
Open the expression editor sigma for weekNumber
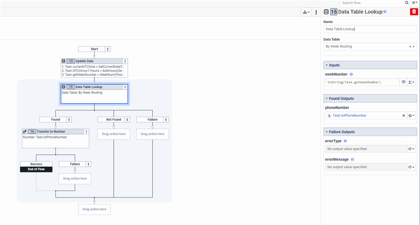tap(410, 82)
